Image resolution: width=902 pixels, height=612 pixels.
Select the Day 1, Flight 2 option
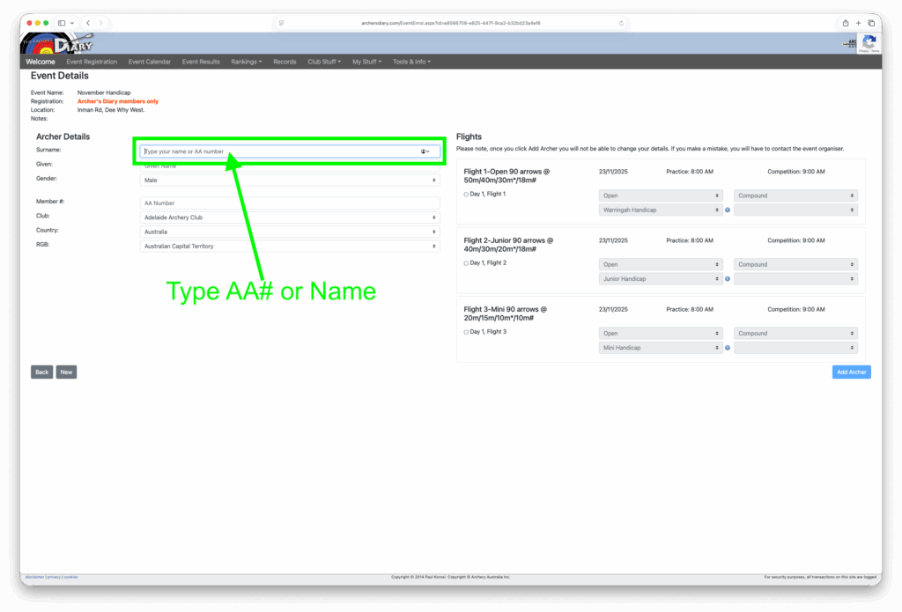coord(466,263)
